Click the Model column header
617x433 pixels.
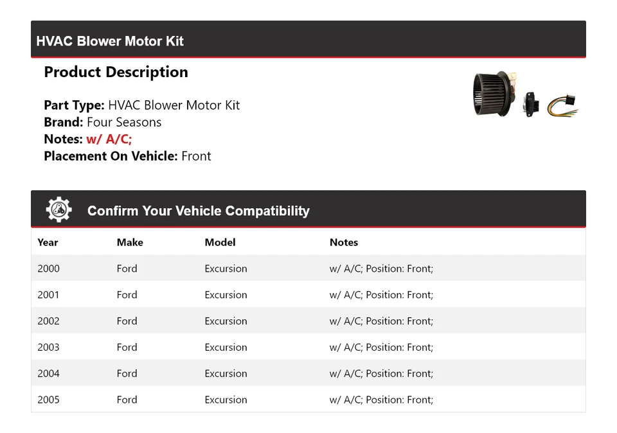click(x=220, y=242)
